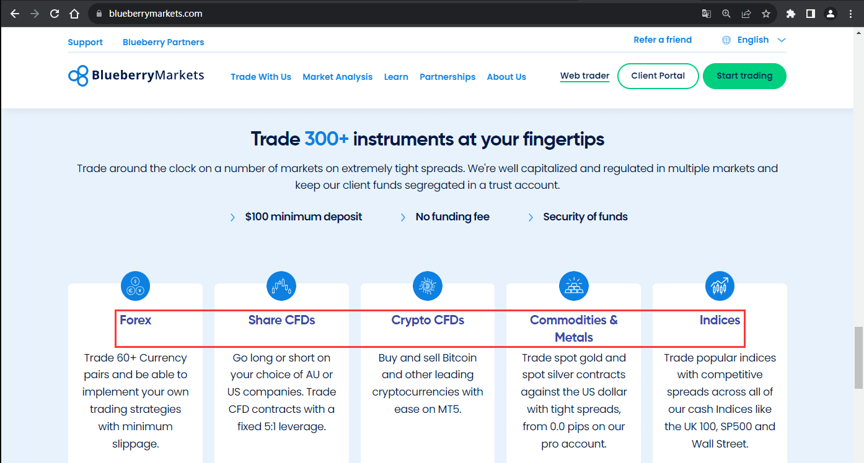Open the English language selector

tap(754, 40)
